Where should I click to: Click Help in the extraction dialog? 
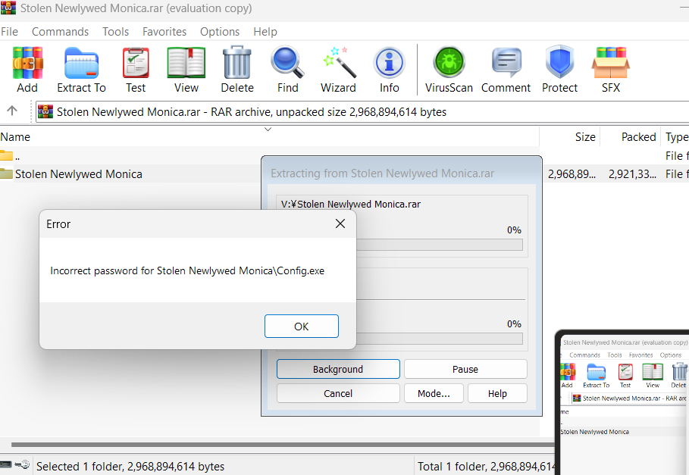[x=497, y=393]
